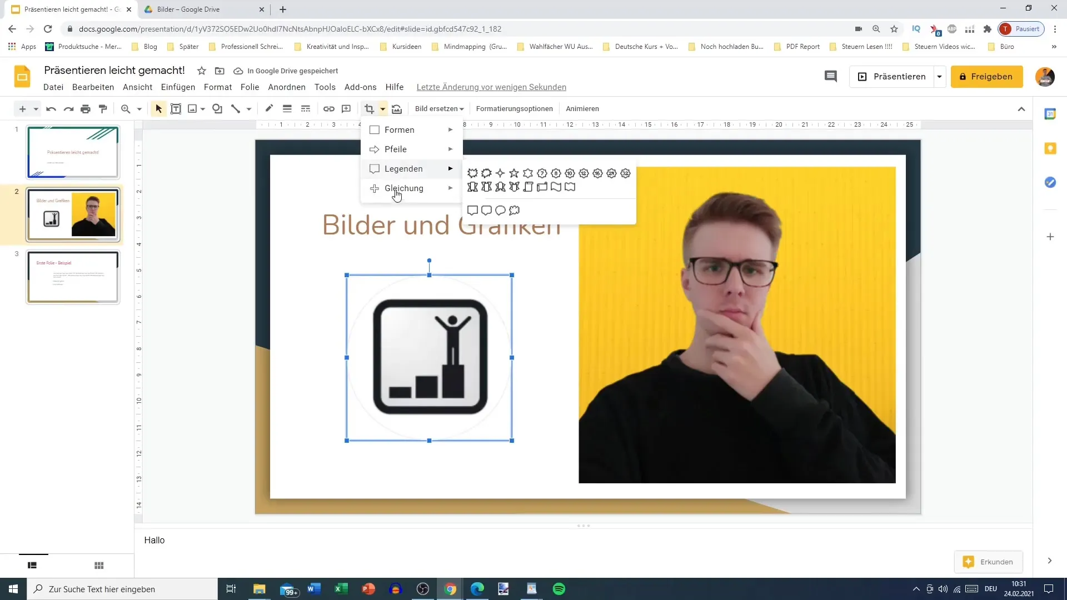
Task: Open Google Tasks in side panel
Action: [x=1050, y=182]
